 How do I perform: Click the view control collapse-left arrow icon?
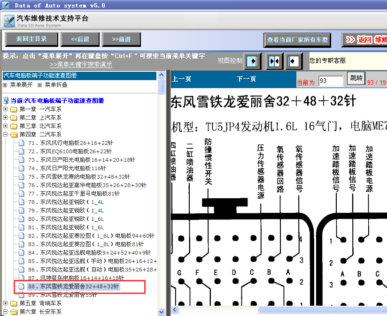click(x=294, y=61)
